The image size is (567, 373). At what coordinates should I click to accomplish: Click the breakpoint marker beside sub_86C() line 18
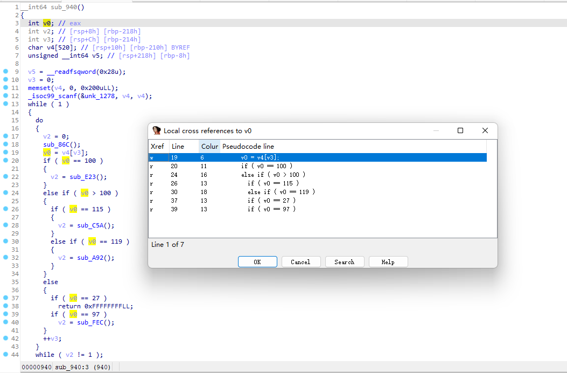[4, 144]
